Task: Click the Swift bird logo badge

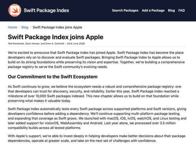Action: (14, 10)
